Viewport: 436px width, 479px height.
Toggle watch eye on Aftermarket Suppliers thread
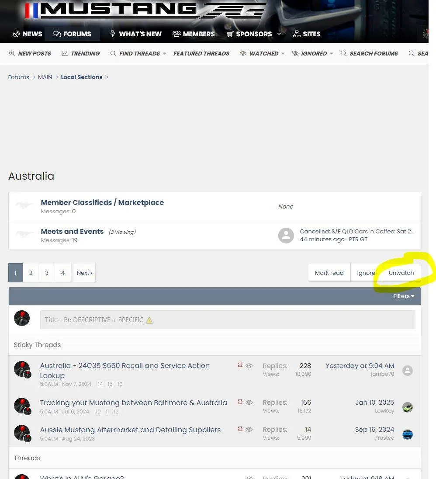point(249,429)
